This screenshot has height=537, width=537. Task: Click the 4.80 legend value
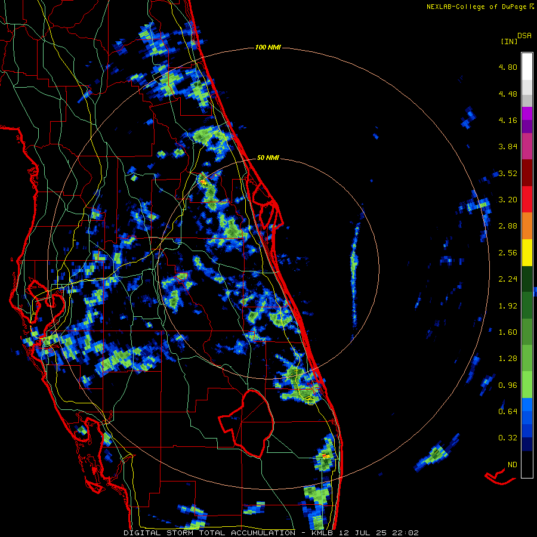pyautogui.click(x=508, y=67)
